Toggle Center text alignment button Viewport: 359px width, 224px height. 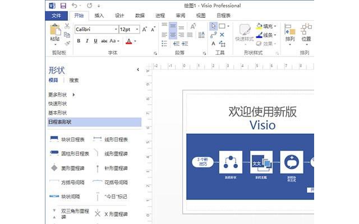[173, 35]
